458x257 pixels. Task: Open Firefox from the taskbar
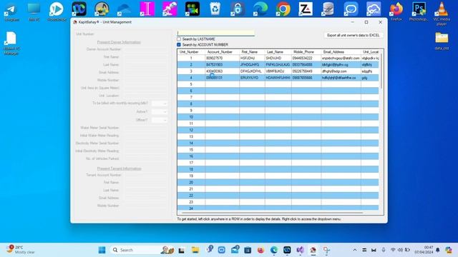coord(260,250)
